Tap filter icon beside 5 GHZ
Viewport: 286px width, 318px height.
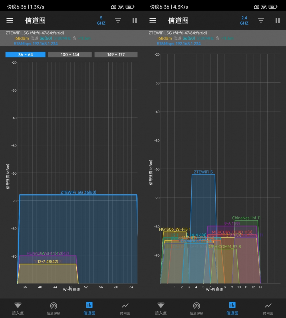pyautogui.click(x=118, y=20)
